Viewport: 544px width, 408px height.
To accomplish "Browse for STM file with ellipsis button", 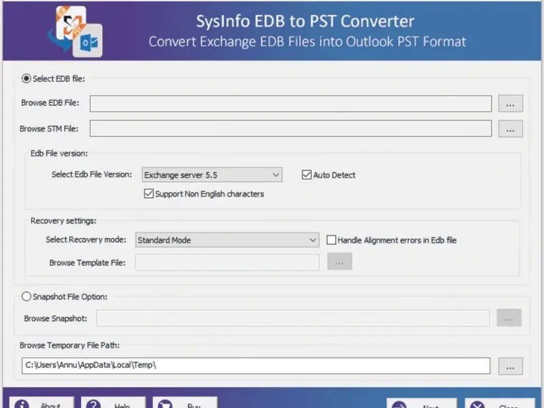I will [511, 129].
